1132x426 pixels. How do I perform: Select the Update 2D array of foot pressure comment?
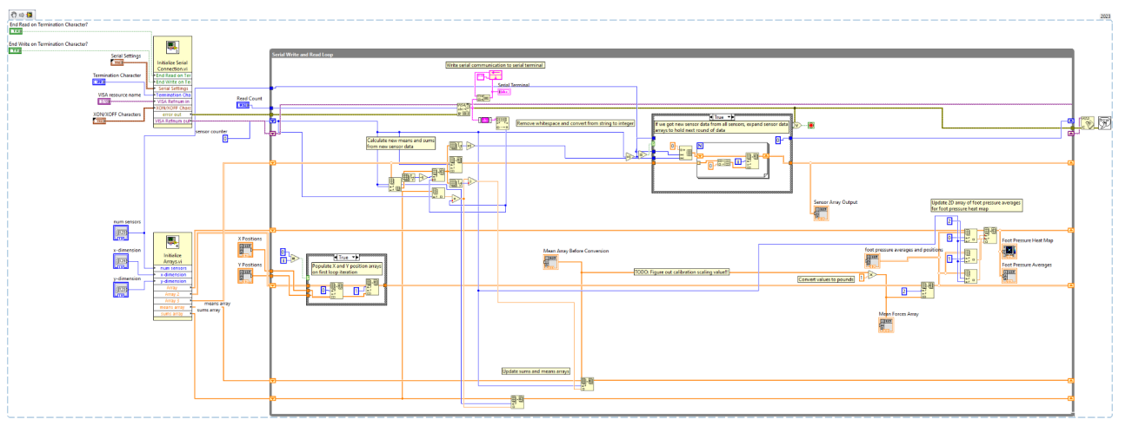coord(976,206)
